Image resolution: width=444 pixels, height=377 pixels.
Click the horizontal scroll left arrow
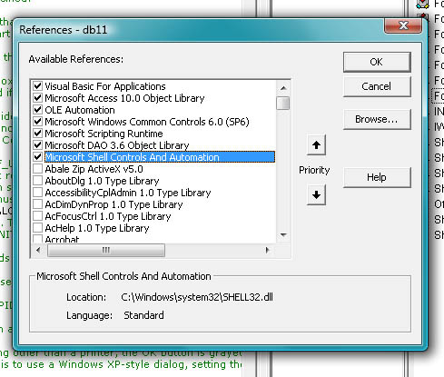38,251
